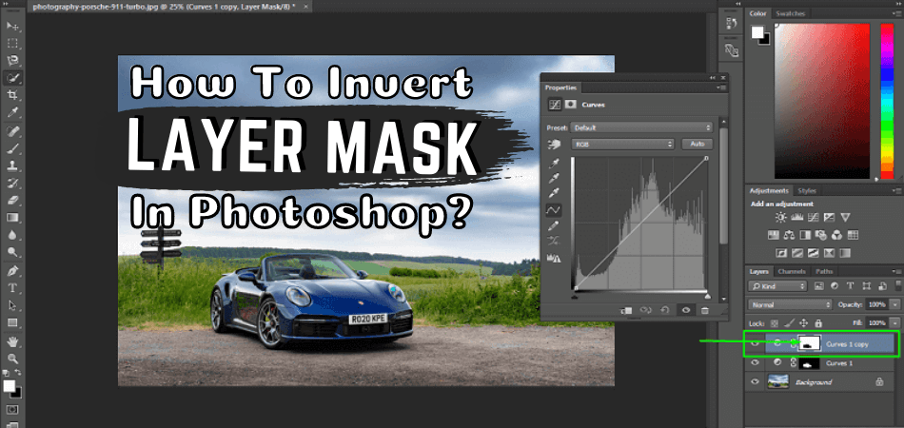Viewport: 904px width, 428px height.
Task: Click the Auto button in Curves
Action: tap(697, 144)
